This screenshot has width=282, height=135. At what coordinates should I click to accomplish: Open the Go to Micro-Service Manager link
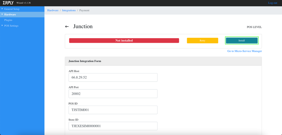(245, 51)
